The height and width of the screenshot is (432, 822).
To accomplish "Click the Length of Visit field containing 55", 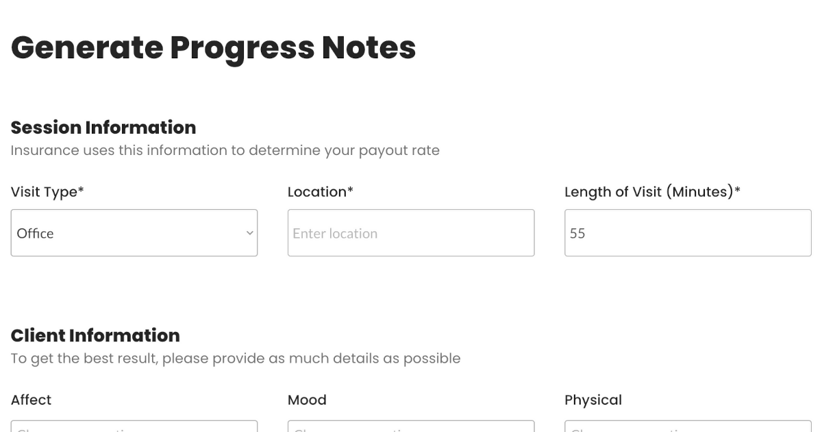I will [688, 233].
